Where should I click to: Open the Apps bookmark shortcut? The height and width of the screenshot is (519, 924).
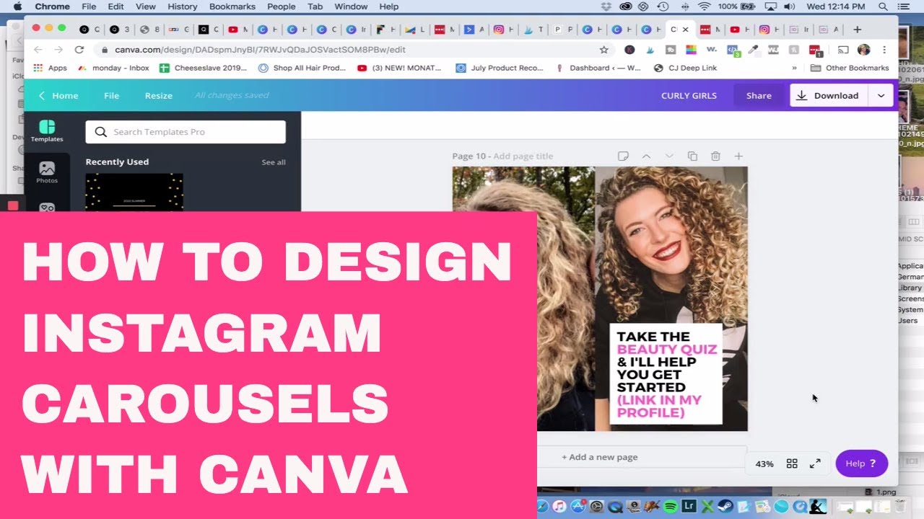click(50, 68)
